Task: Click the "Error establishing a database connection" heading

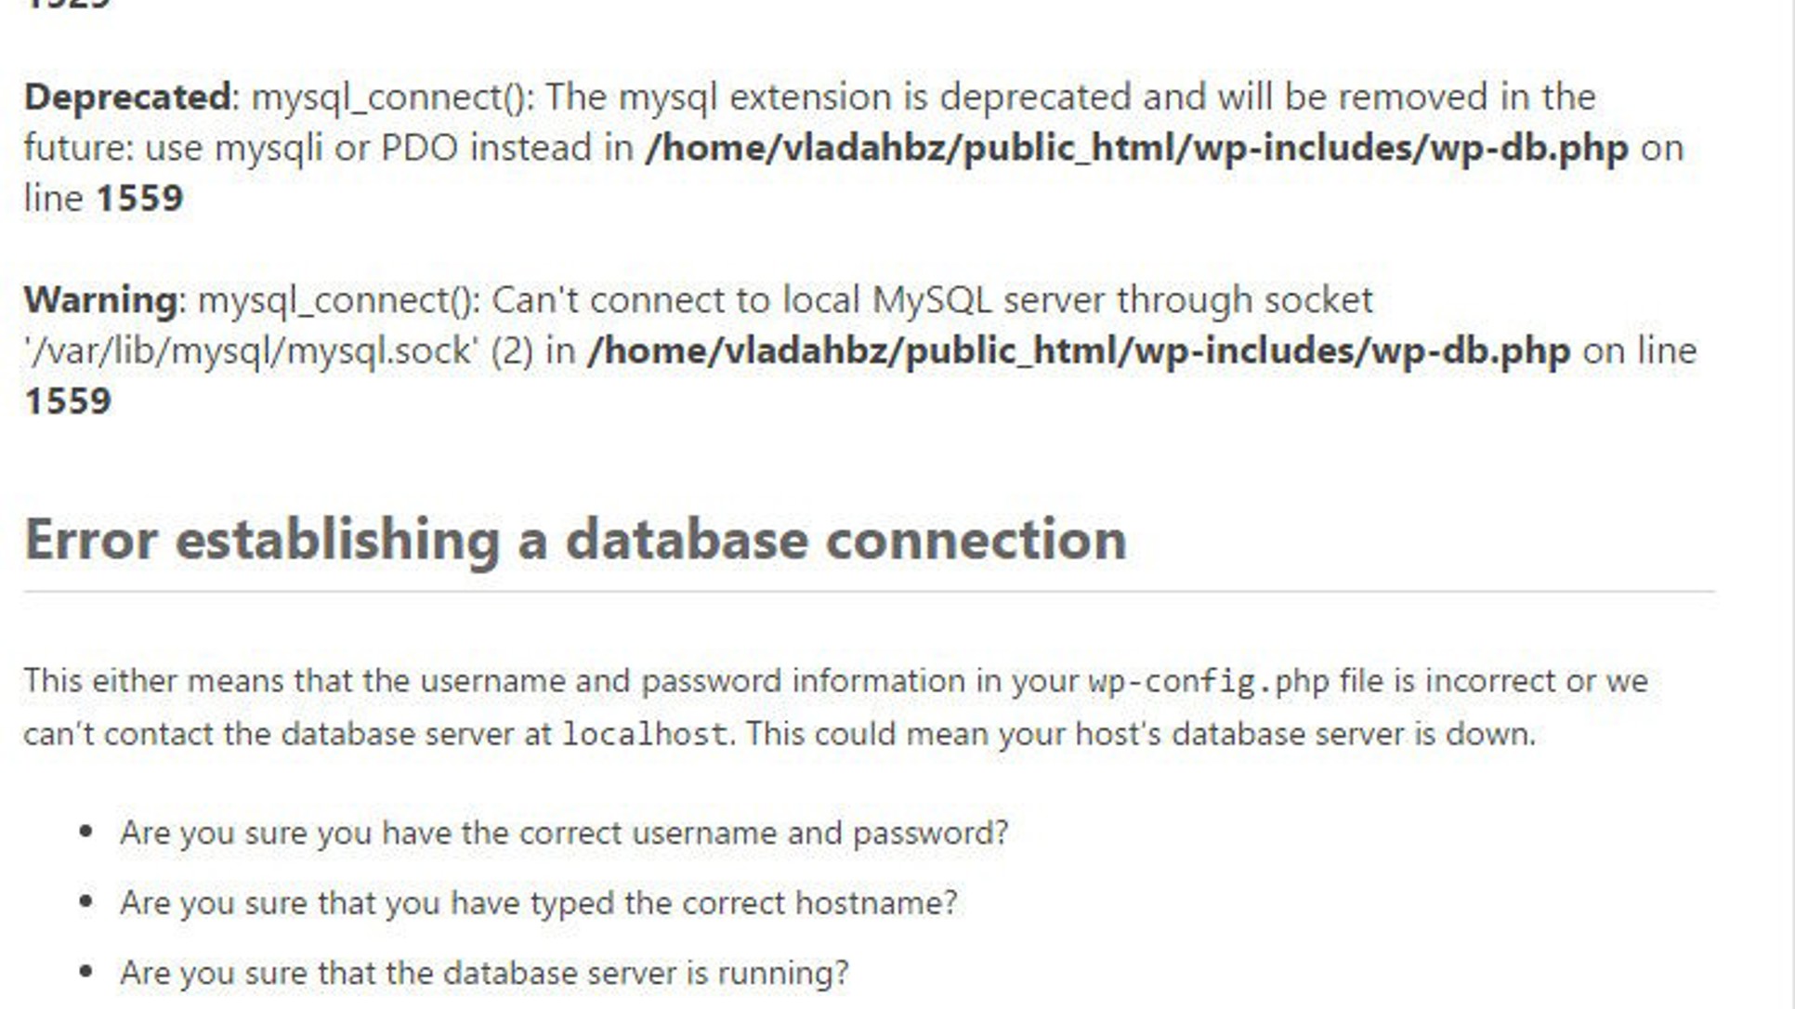Action: click(x=575, y=539)
